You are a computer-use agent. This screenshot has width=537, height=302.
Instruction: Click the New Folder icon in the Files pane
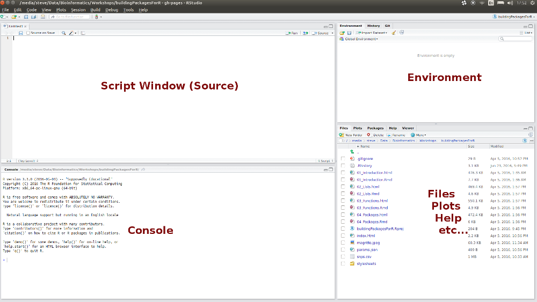coord(342,135)
